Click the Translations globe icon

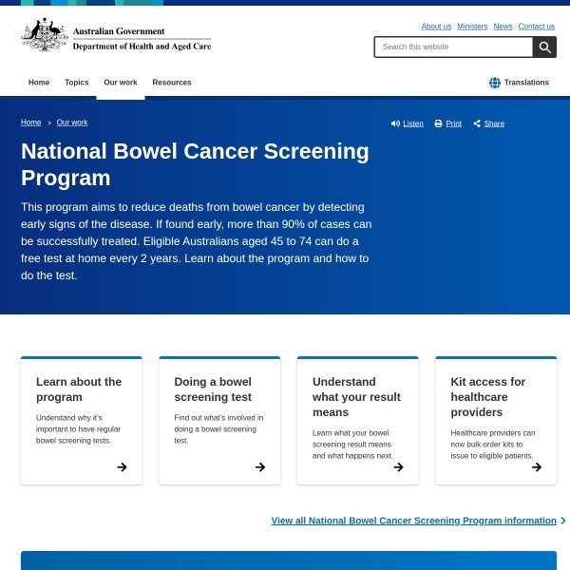pyautogui.click(x=495, y=83)
